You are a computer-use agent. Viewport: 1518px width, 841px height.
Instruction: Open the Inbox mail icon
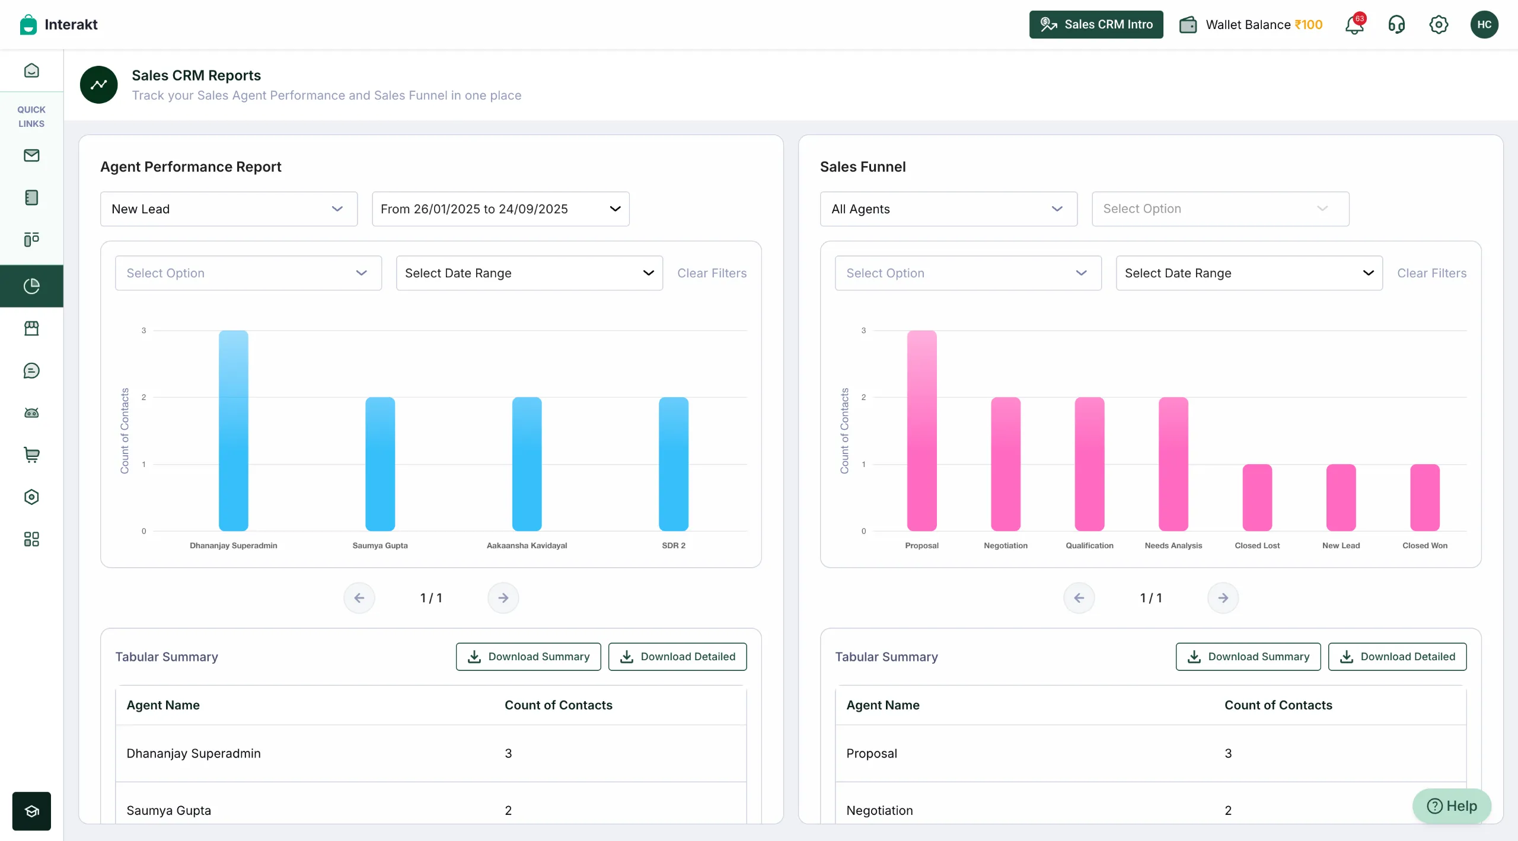point(32,155)
